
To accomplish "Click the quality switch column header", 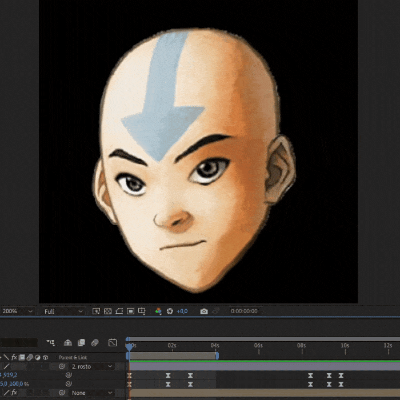I will pos(6,357).
